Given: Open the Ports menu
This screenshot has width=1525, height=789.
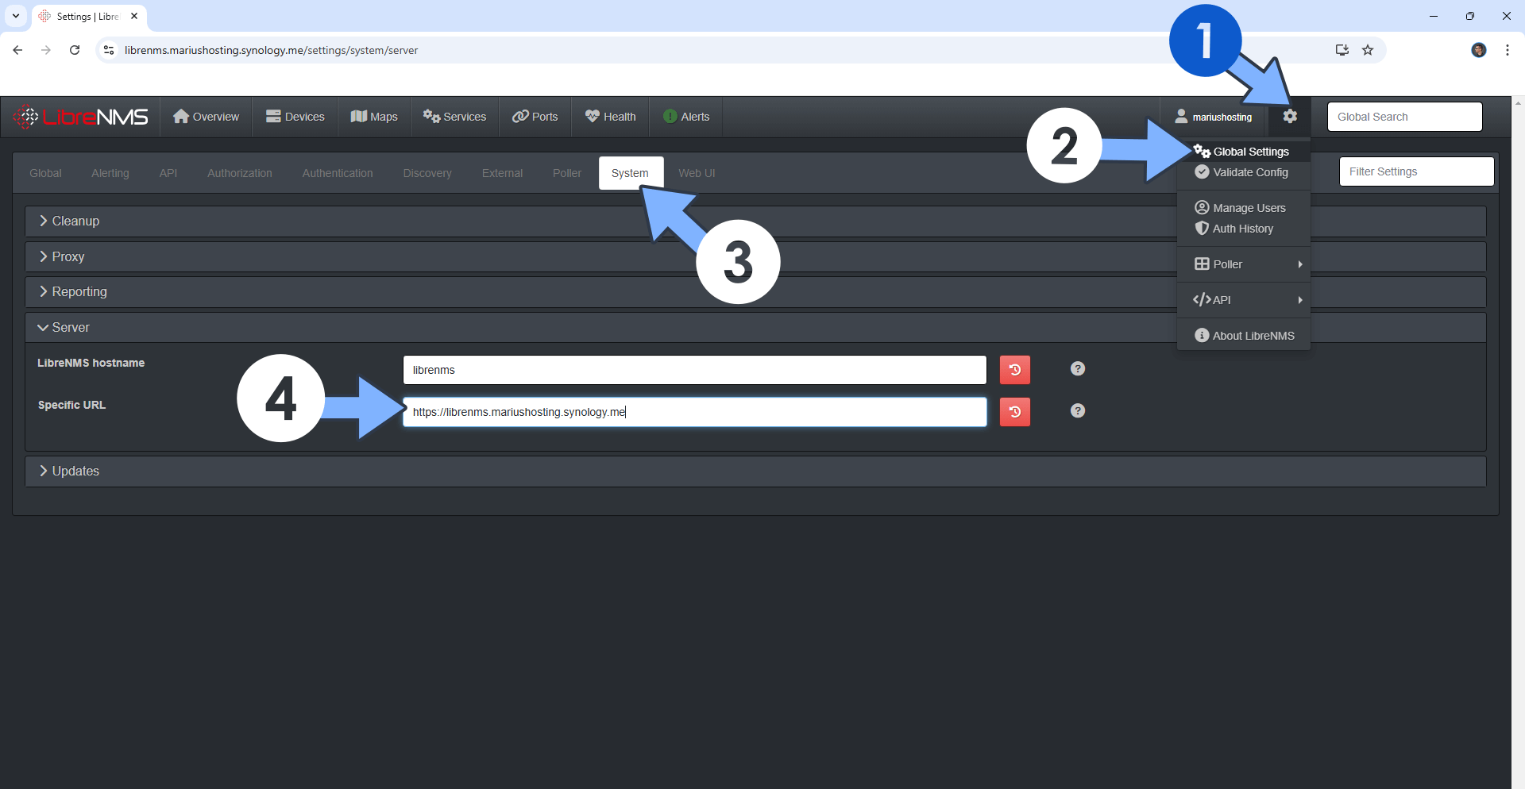Looking at the screenshot, I should coord(535,117).
